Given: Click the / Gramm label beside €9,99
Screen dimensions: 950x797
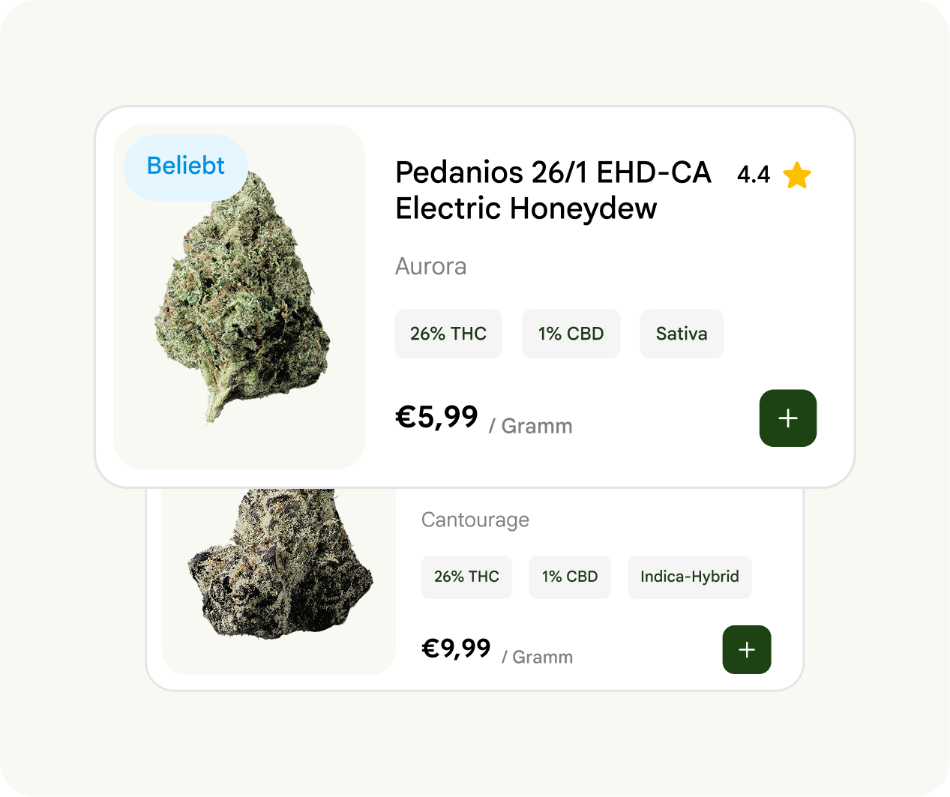Looking at the screenshot, I should [x=538, y=658].
